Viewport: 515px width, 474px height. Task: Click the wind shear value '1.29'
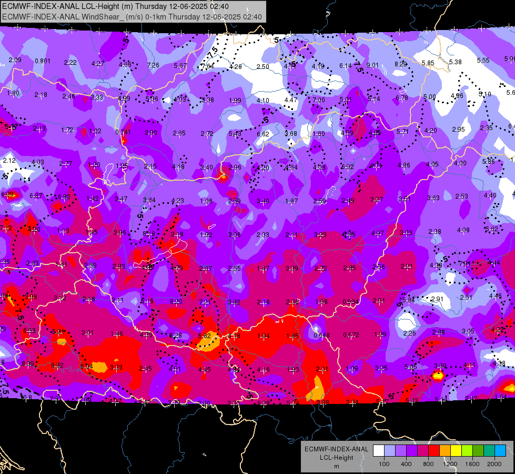click(x=380, y=334)
